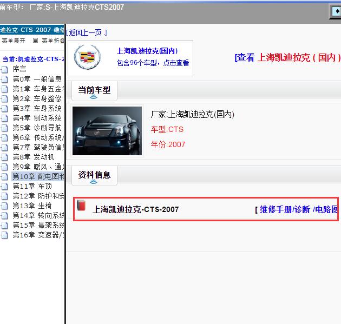Click the 查看 上海凯迪拉克(国内) link

pyautogui.click(x=287, y=57)
